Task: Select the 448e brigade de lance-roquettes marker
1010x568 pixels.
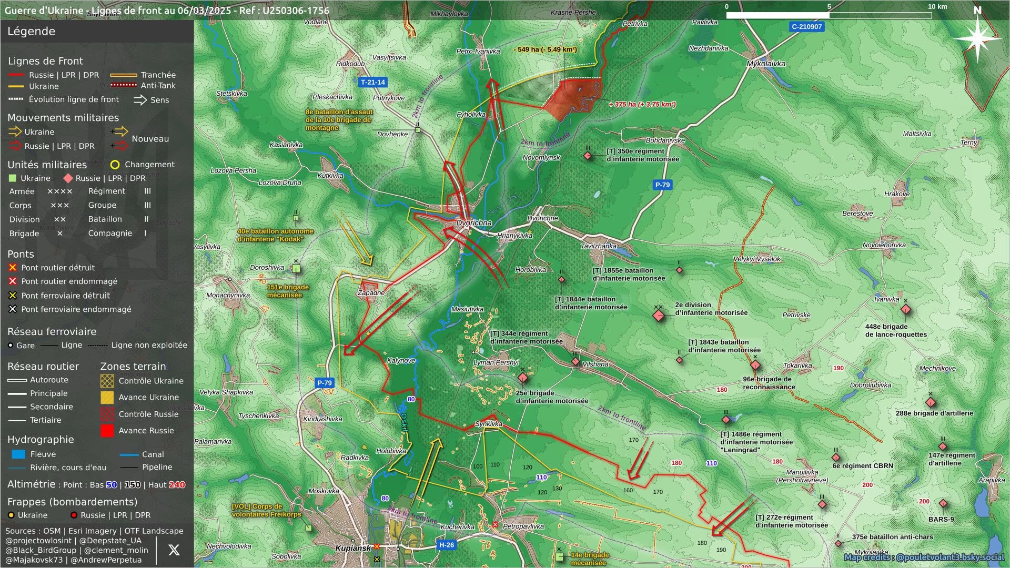Action: [906, 309]
